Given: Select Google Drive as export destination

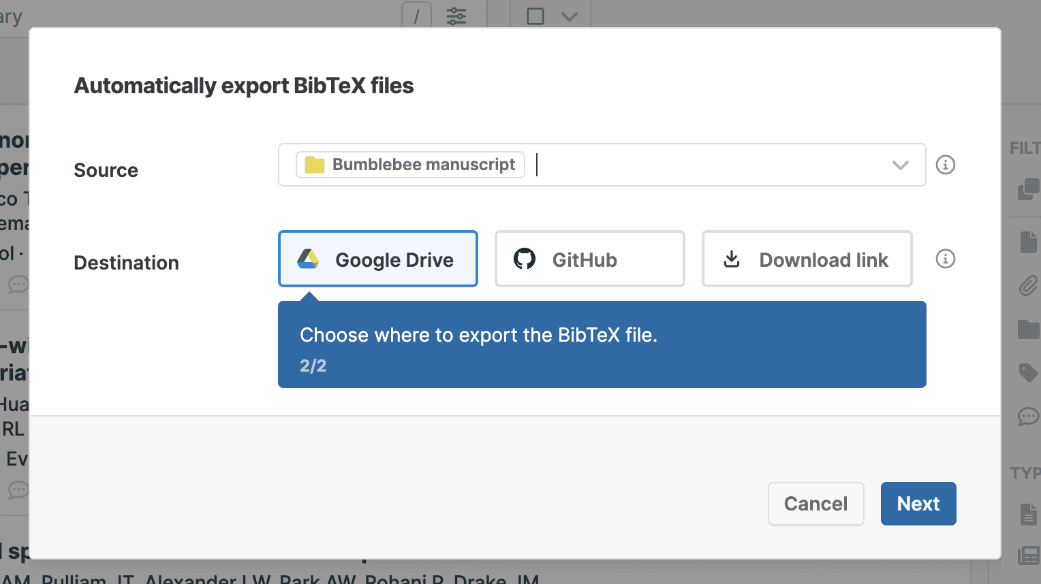Looking at the screenshot, I should [x=378, y=259].
